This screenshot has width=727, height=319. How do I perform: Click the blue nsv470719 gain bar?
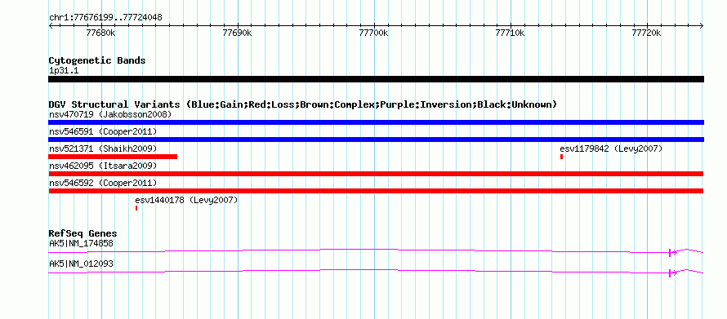(x=376, y=122)
